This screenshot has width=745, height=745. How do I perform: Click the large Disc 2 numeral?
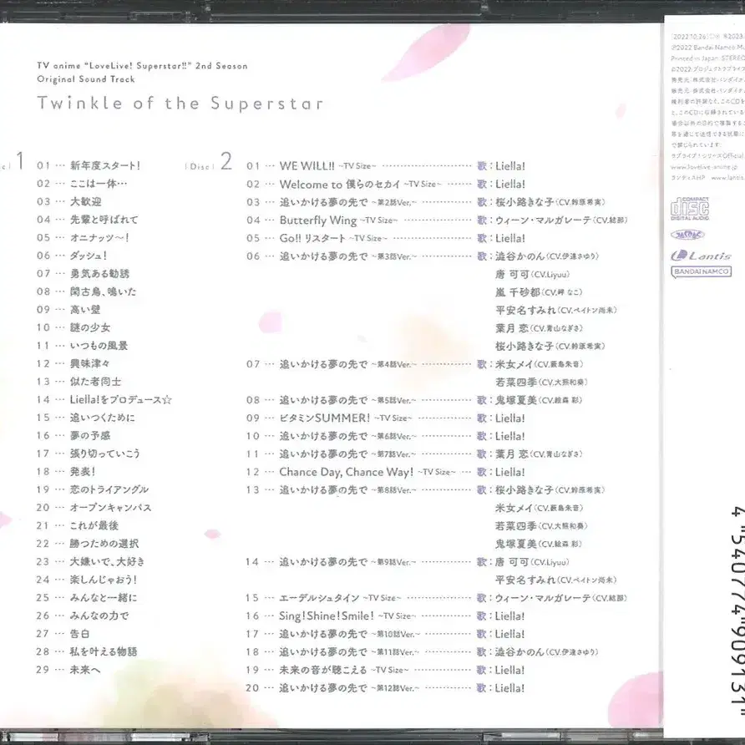click(226, 161)
